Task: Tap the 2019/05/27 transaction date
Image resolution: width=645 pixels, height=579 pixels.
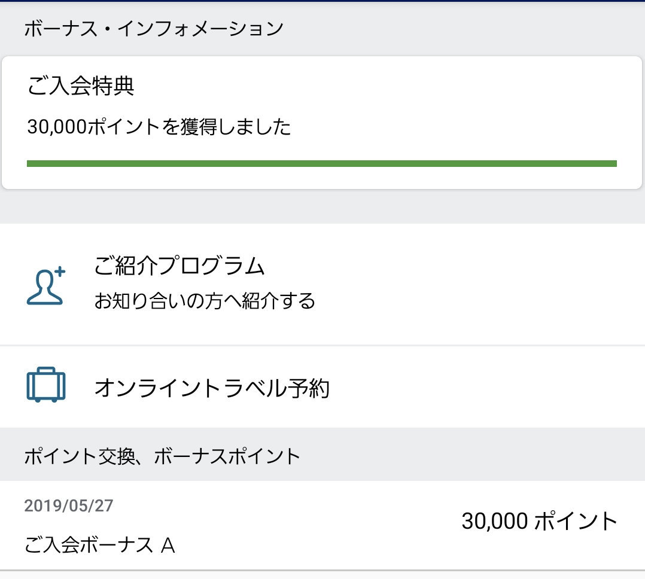Action: [x=69, y=505]
